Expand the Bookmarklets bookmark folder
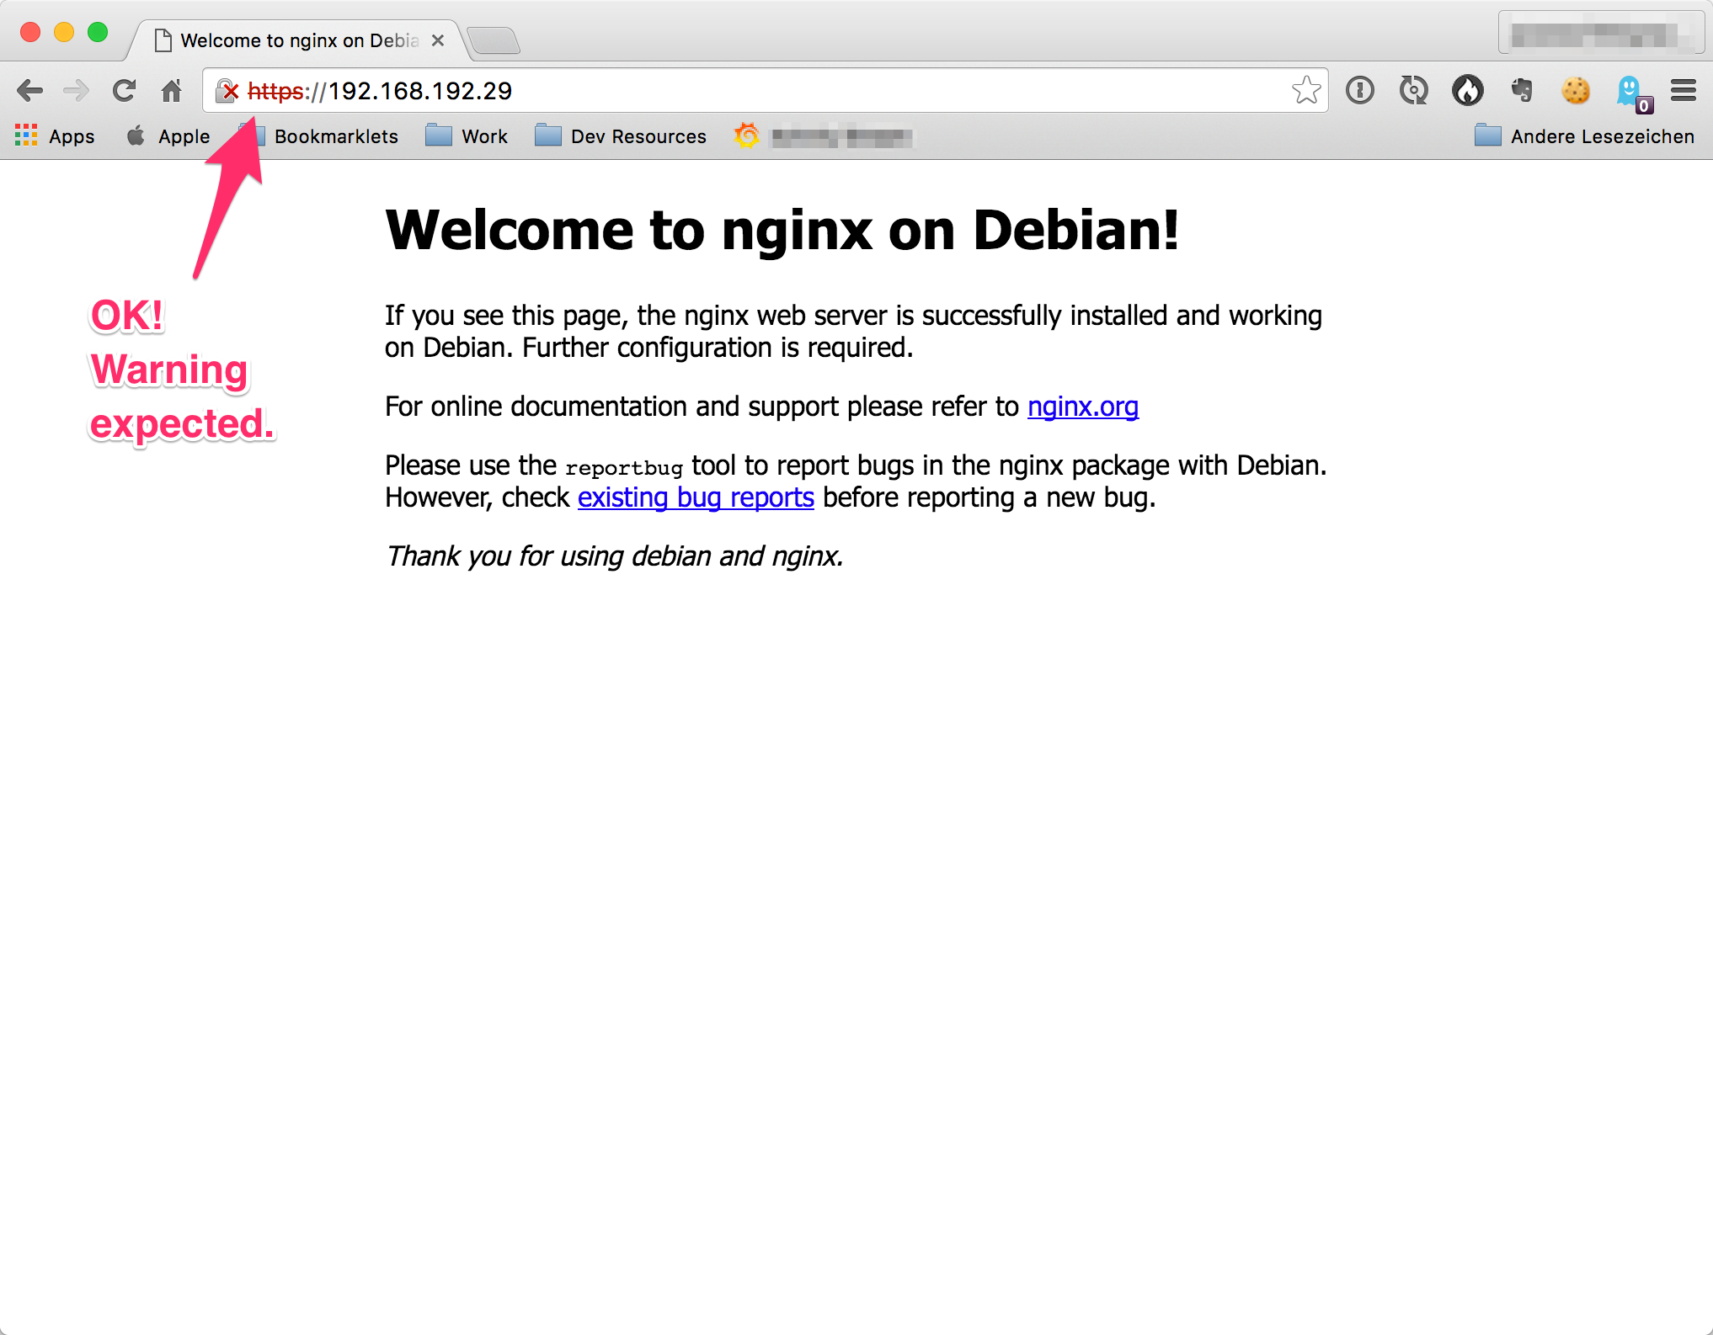The width and height of the screenshot is (1713, 1335). [x=335, y=136]
